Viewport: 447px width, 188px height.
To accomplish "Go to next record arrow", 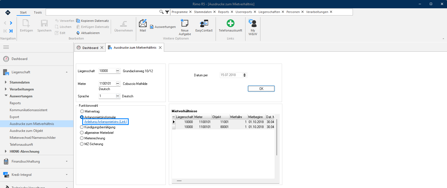I will (x=11, y=23).
